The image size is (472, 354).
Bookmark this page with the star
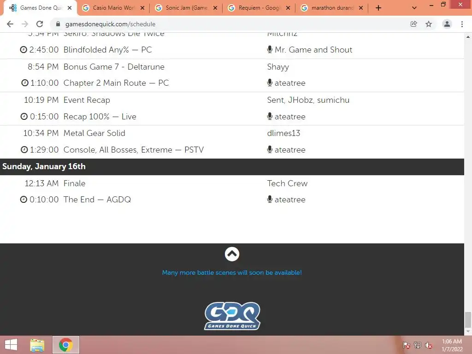point(429,24)
